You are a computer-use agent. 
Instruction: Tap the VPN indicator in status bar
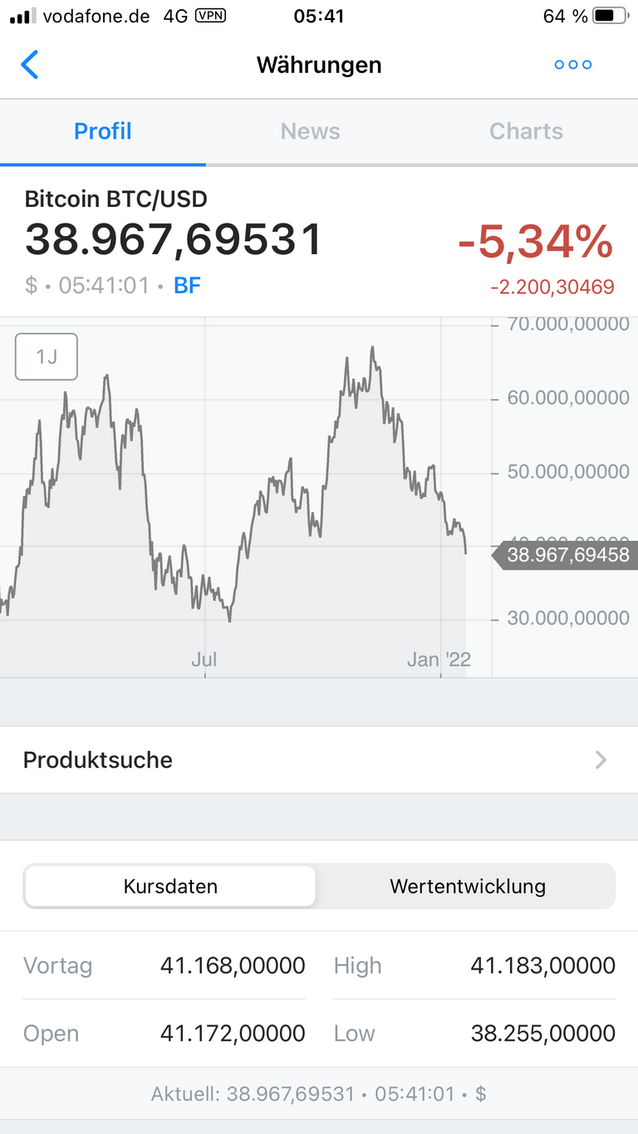click(x=210, y=16)
